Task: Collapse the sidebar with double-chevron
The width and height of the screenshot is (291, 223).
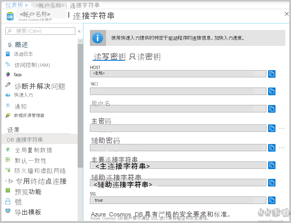Action: pyautogui.click(x=79, y=31)
